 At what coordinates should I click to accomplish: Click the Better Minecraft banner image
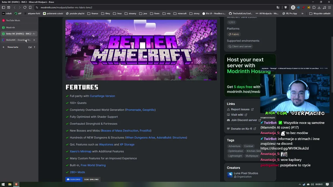click(x=141, y=50)
